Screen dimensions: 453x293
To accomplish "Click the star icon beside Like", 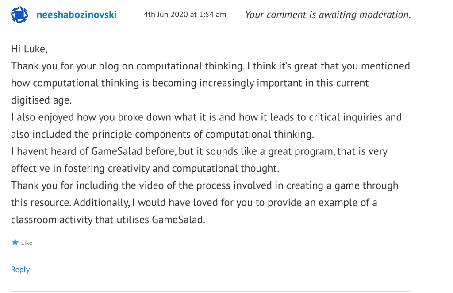I will [x=15, y=242].
